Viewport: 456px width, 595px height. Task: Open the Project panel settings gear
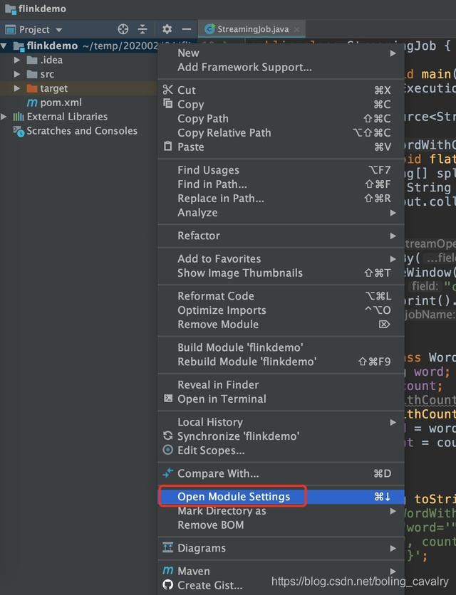pyautogui.click(x=167, y=29)
